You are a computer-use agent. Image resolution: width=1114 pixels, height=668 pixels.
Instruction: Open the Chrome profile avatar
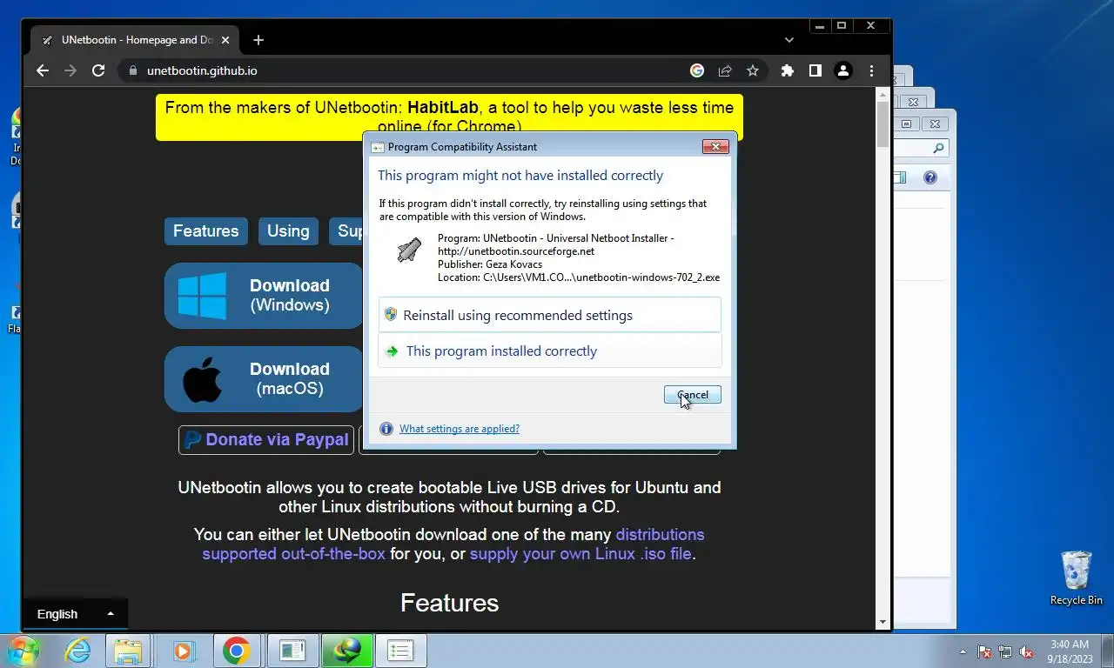pos(843,70)
